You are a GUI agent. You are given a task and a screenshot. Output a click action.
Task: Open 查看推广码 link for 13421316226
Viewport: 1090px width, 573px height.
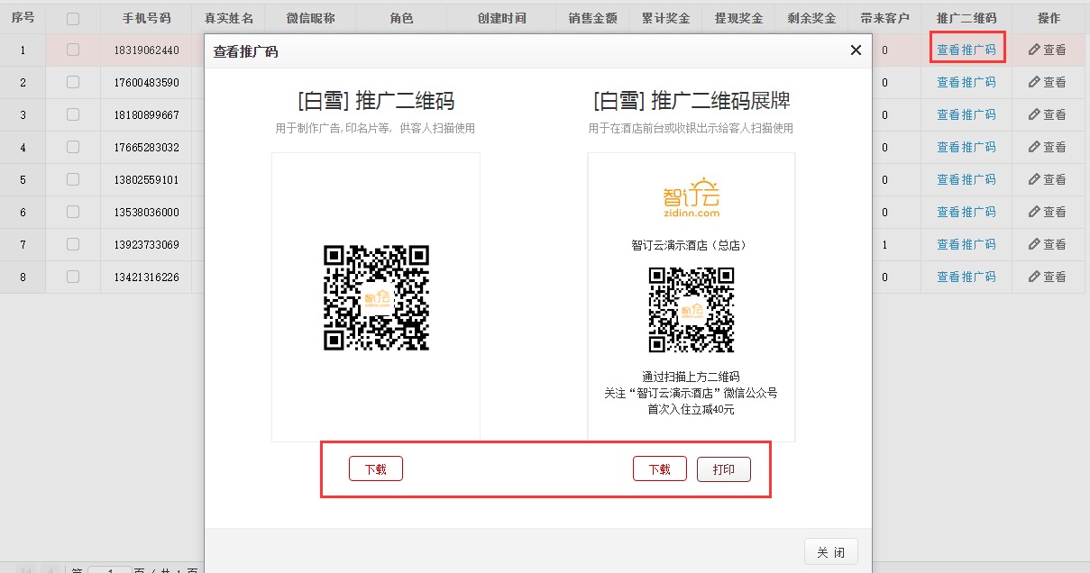click(966, 277)
